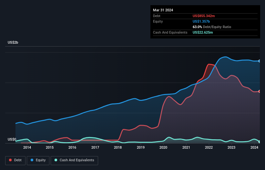Click the 2024 x-axis year label
Screen dimensions: 265x170
coord(254,147)
